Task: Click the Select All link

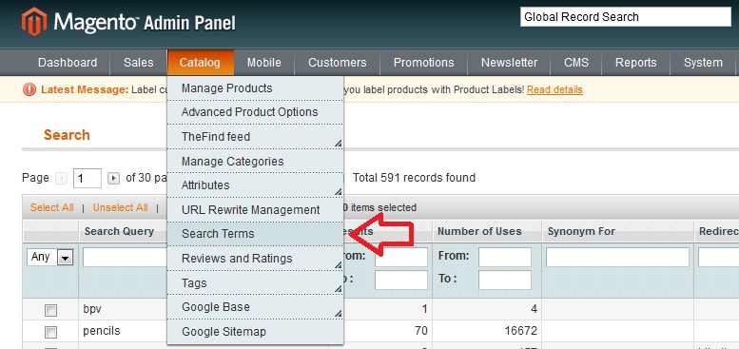Action: 52,207
